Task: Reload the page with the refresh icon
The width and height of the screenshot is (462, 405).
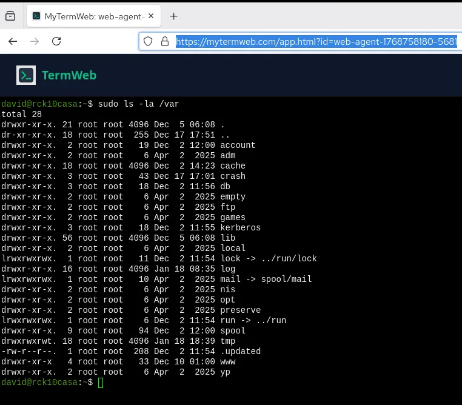Action: [56, 41]
